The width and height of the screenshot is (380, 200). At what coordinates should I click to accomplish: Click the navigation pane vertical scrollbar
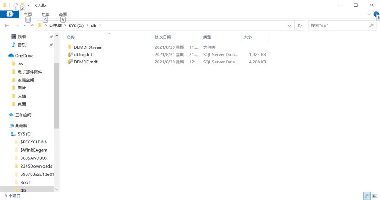point(57,96)
